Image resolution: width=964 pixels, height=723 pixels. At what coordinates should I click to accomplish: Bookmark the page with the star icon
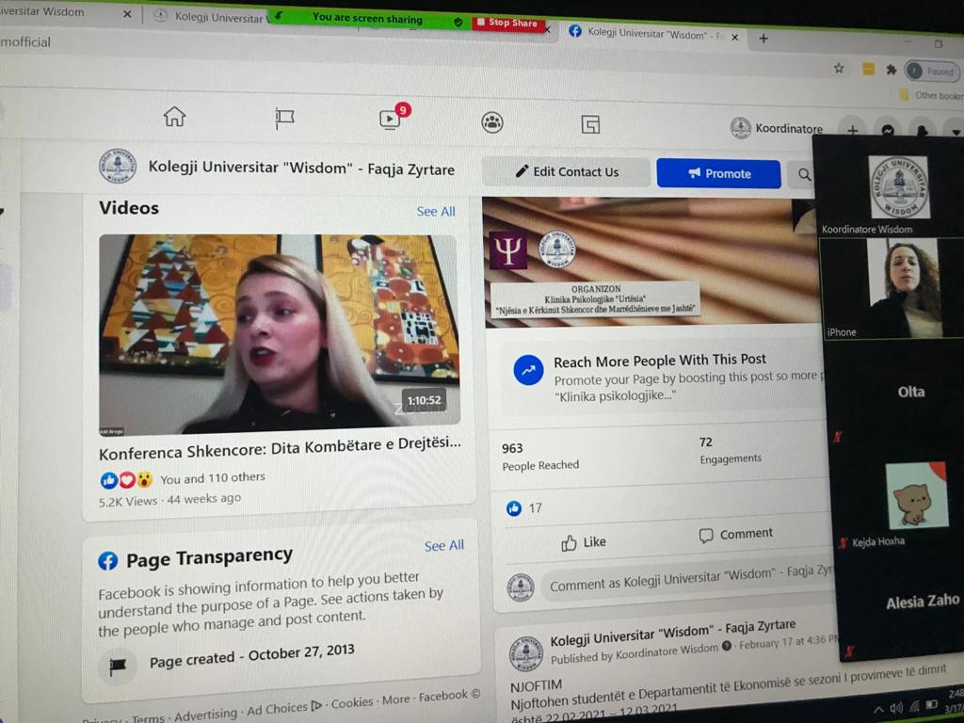click(839, 68)
